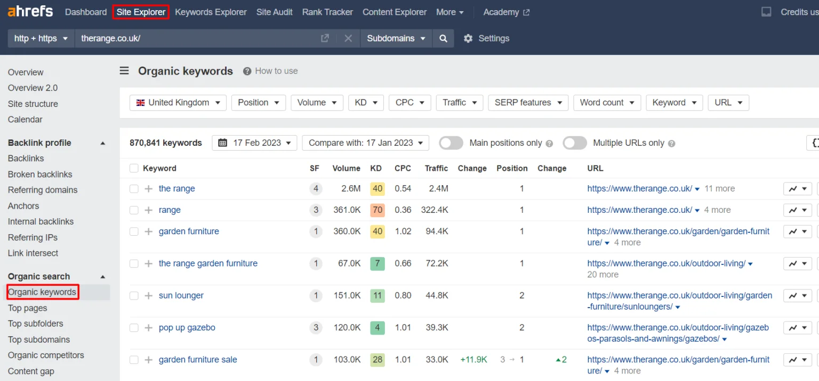Image resolution: width=819 pixels, height=381 pixels.
Task: Open the SERP features filter dropdown
Action: [528, 103]
